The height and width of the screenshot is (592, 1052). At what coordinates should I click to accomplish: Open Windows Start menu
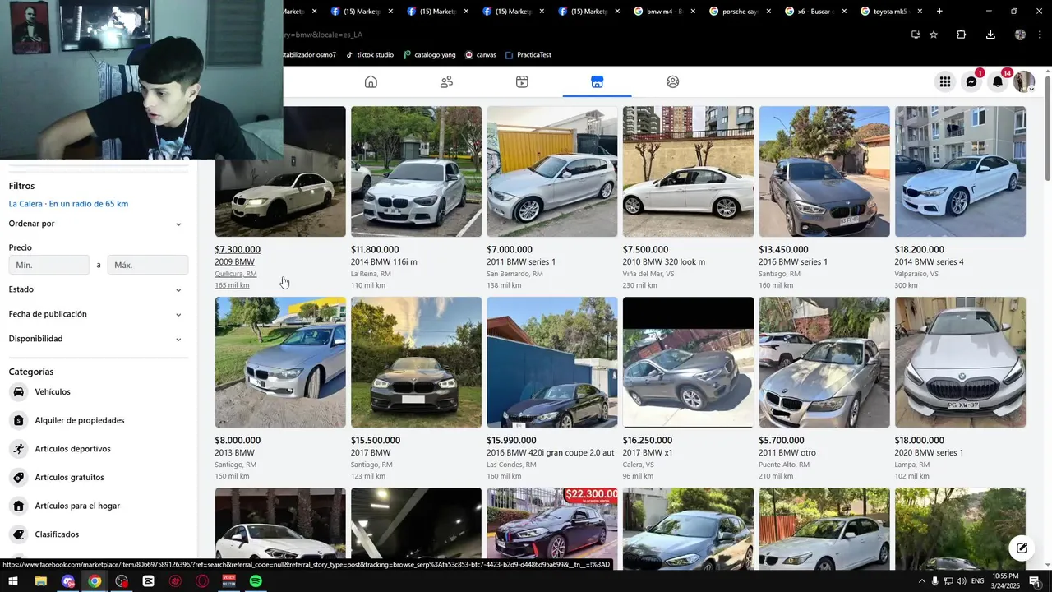tap(13, 581)
